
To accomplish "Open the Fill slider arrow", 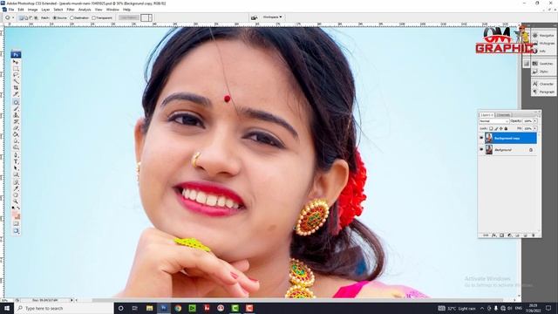I will tap(534, 128).
